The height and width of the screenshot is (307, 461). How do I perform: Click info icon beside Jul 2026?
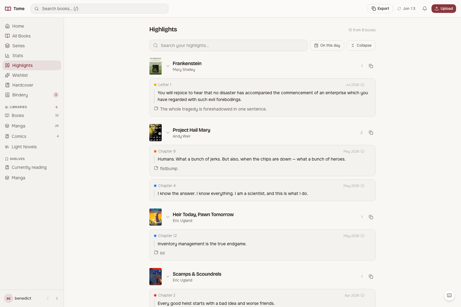(362, 85)
